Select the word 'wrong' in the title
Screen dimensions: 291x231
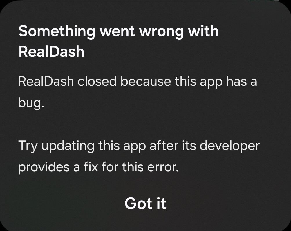(x=161, y=32)
